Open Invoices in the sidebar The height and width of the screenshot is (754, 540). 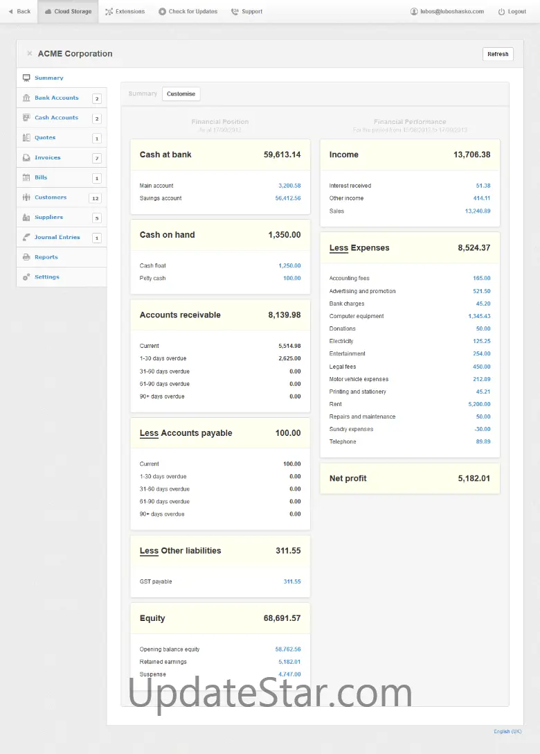[48, 158]
